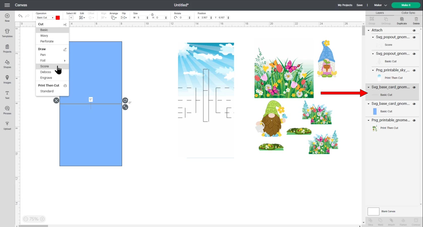
Task: Switch to the Color Sync tab
Action: 408,13
